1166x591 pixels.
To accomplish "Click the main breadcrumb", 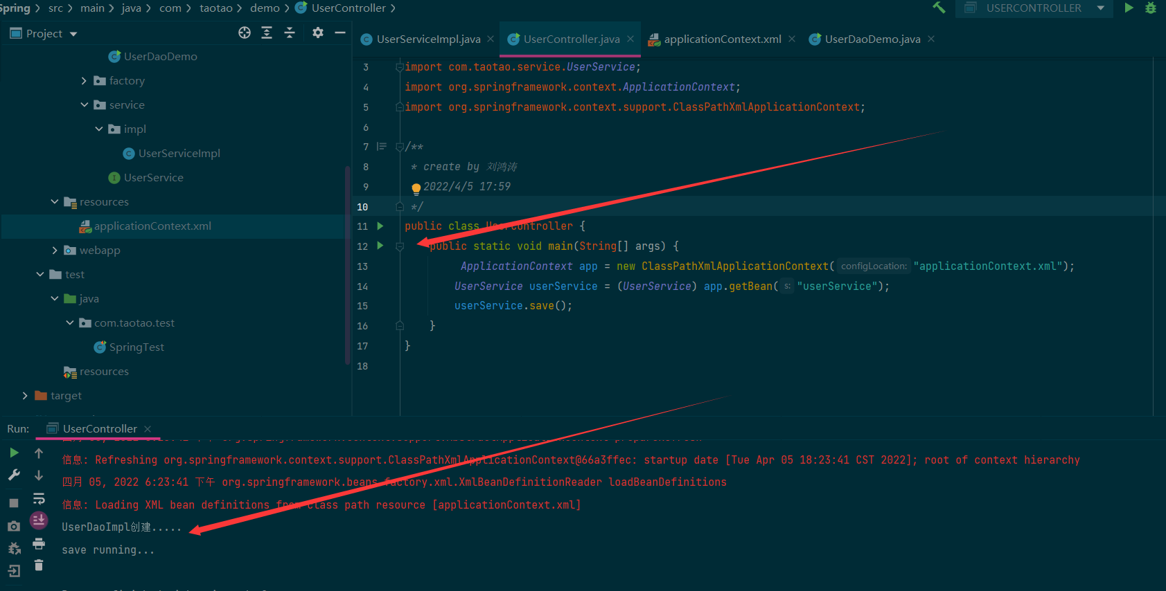I will [92, 8].
